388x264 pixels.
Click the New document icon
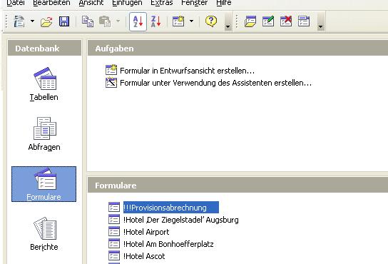point(19,21)
